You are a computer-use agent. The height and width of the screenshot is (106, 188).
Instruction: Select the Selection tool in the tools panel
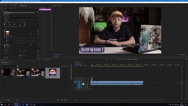pyautogui.click(x=71, y=63)
